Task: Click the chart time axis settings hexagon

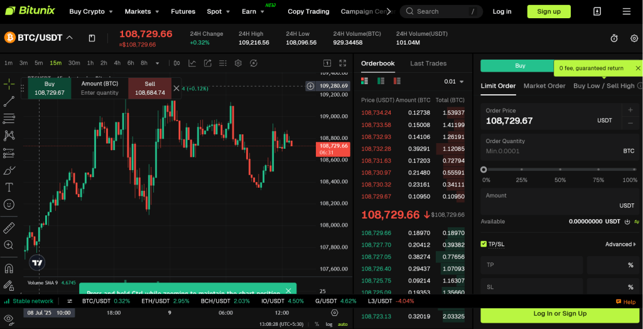Action: pyautogui.click(x=334, y=313)
